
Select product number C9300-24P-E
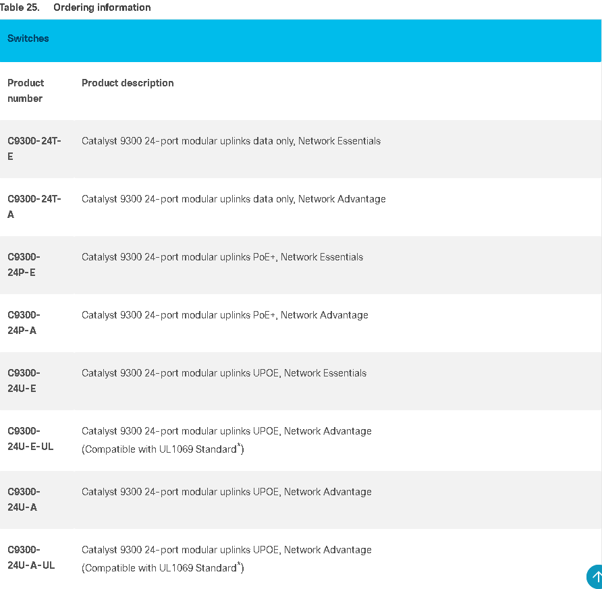[24, 264]
